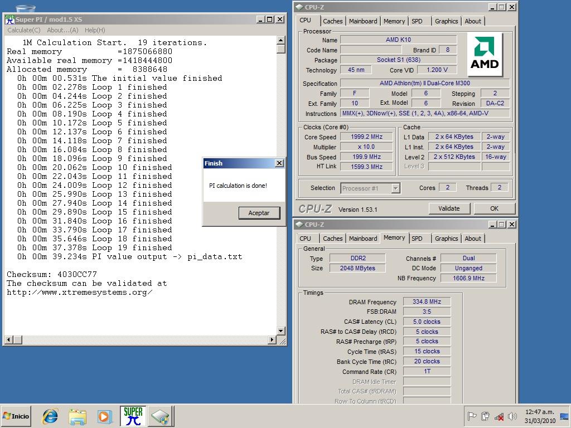The height and width of the screenshot is (428, 571).
Task: Select Mainboard tab in lower CPU-Z window
Action: pos(363,239)
